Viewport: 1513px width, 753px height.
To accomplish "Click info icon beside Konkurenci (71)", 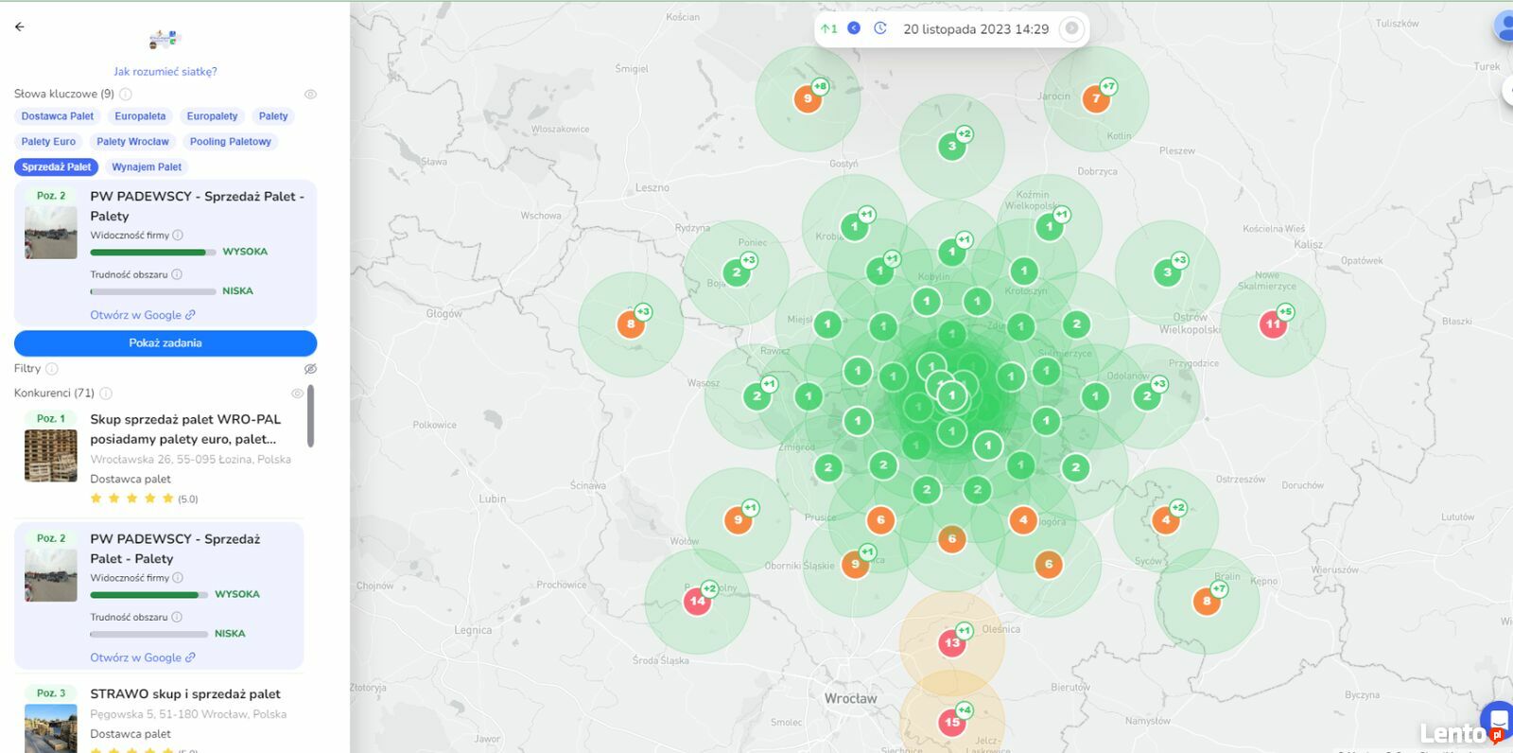I will point(106,393).
